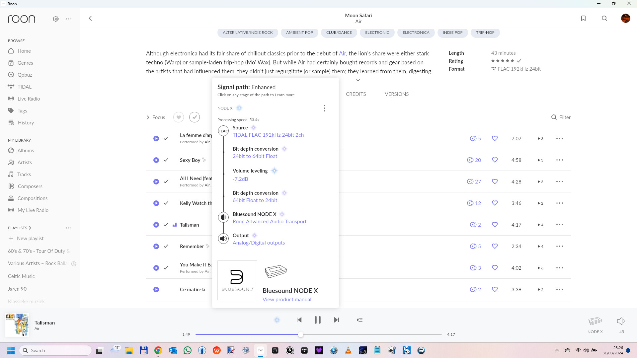
Task: Click FLAC source icon in signal path
Action: (x=223, y=131)
